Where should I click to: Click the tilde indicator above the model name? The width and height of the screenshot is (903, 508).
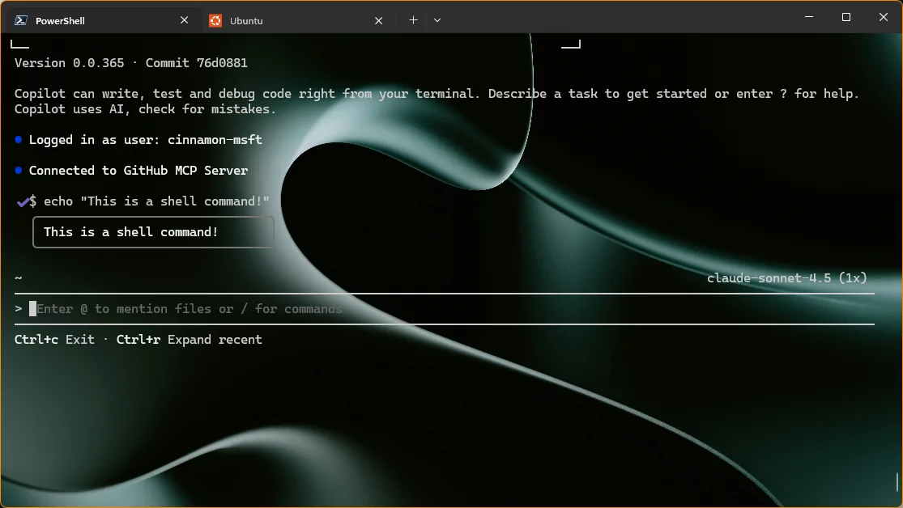17,277
